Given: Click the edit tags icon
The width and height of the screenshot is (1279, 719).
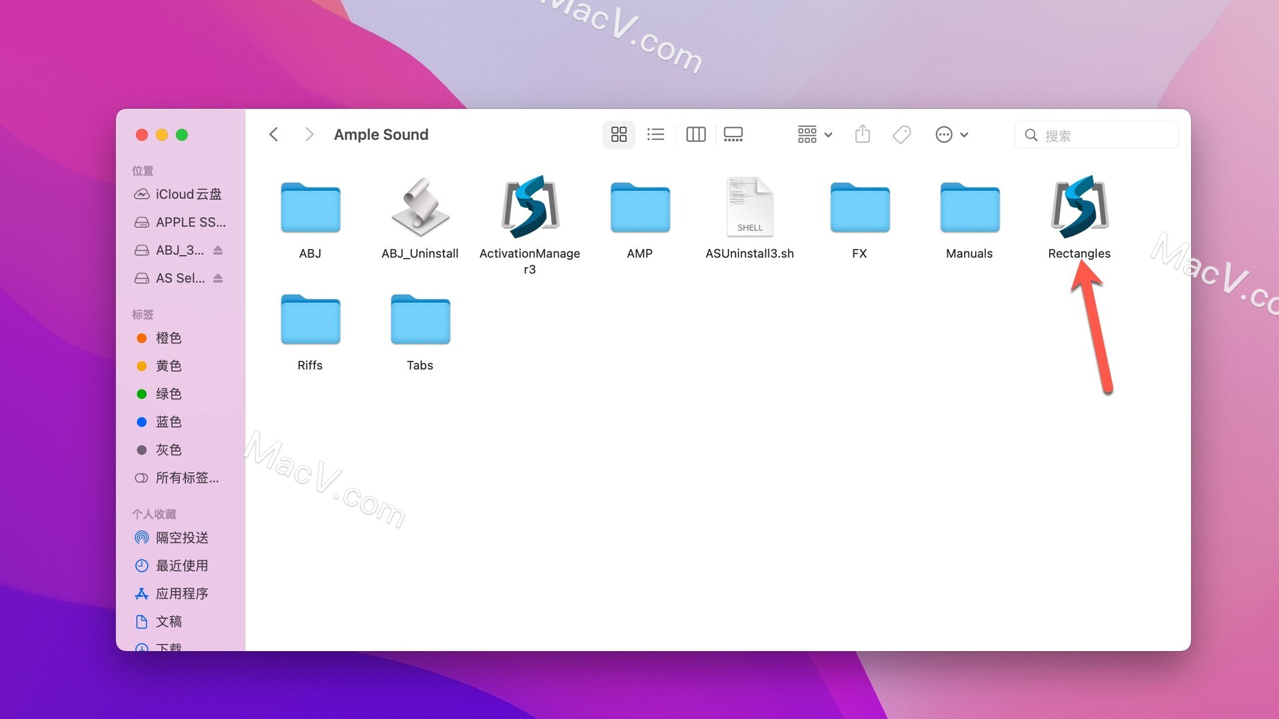Looking at the screenshot, I should [x=902, y=134].
